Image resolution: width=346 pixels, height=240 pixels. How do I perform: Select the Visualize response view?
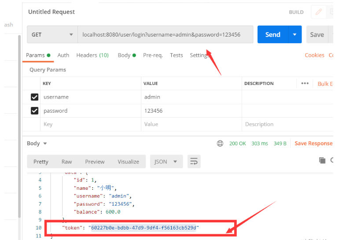129,162
